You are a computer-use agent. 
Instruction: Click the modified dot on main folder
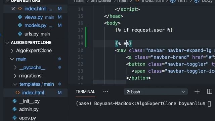click(59, 59)
